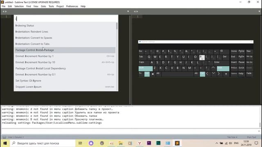
Task: Switch to Sublime Text taskbar icon
Action: (177, 143)
